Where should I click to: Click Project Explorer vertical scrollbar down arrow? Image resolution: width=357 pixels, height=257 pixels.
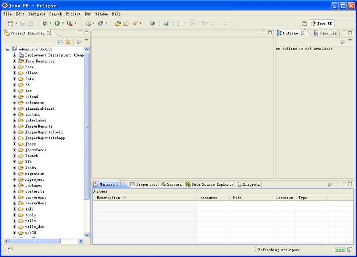(87, 235)
